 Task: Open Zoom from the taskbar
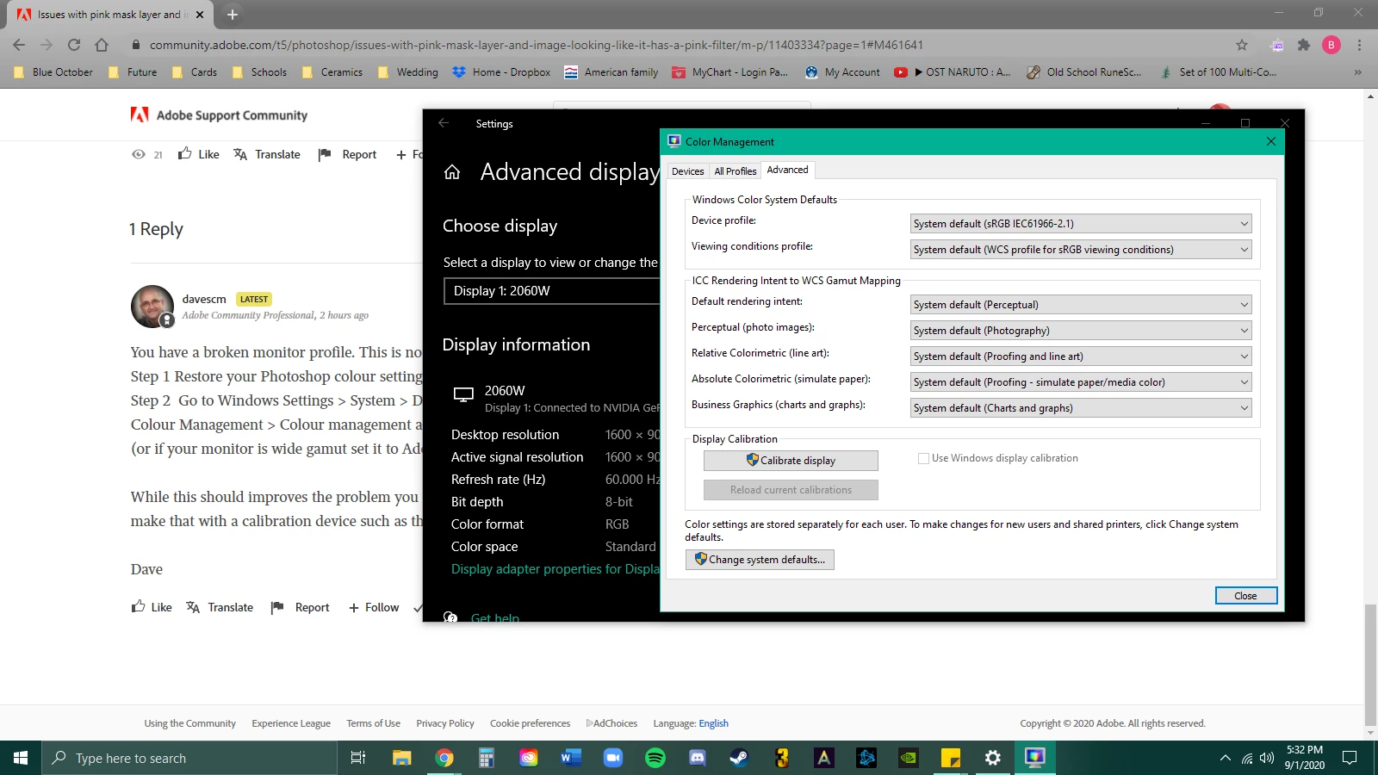(x=613, y=758)
